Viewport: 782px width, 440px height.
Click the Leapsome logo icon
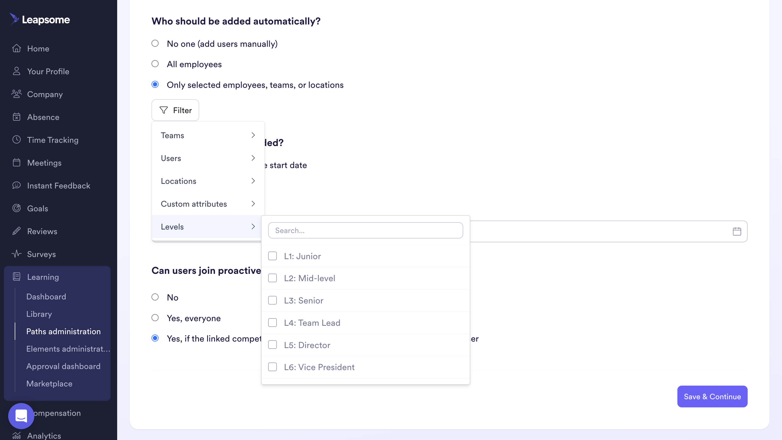tap(14, 19)
